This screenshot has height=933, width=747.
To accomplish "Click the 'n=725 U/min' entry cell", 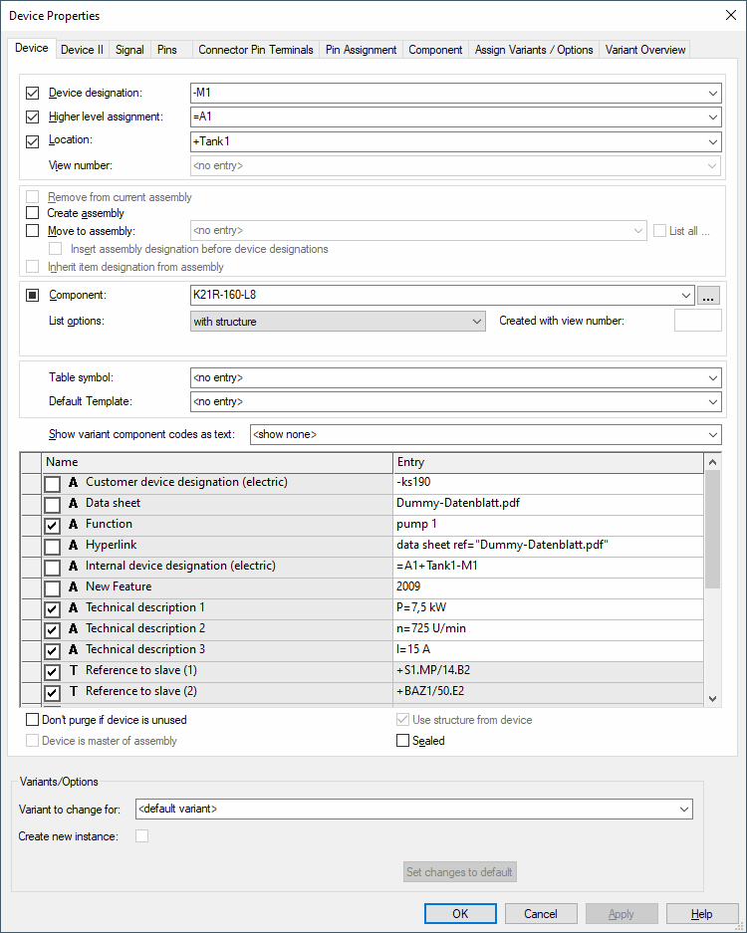I will pos(548,628).
